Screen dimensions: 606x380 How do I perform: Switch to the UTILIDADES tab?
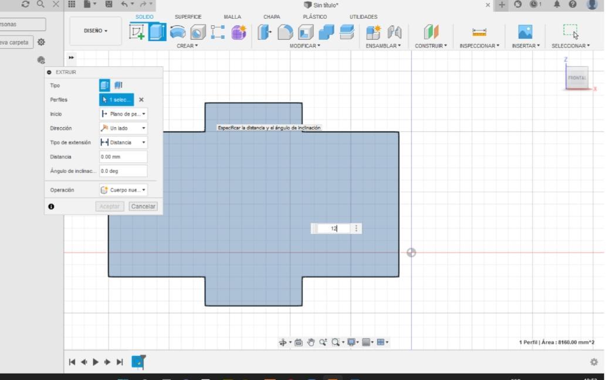pyautogui.click(x=363, y=16)
